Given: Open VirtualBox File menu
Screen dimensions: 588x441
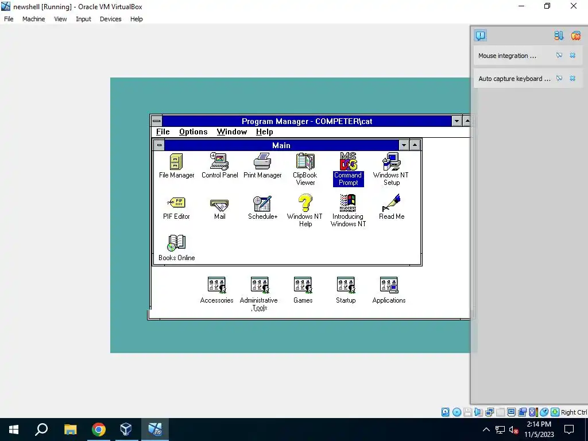Looking at the screenshot, I should (x=9, y=19).
